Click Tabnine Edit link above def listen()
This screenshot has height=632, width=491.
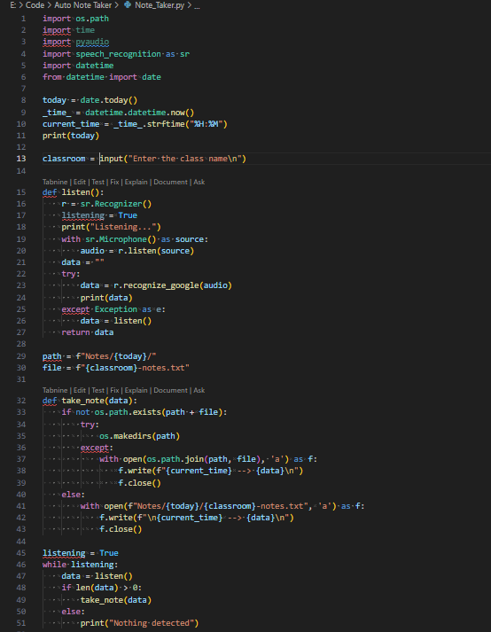tap(80, 182)
